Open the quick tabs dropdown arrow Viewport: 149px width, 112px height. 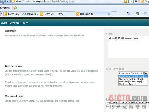[2, 14]
